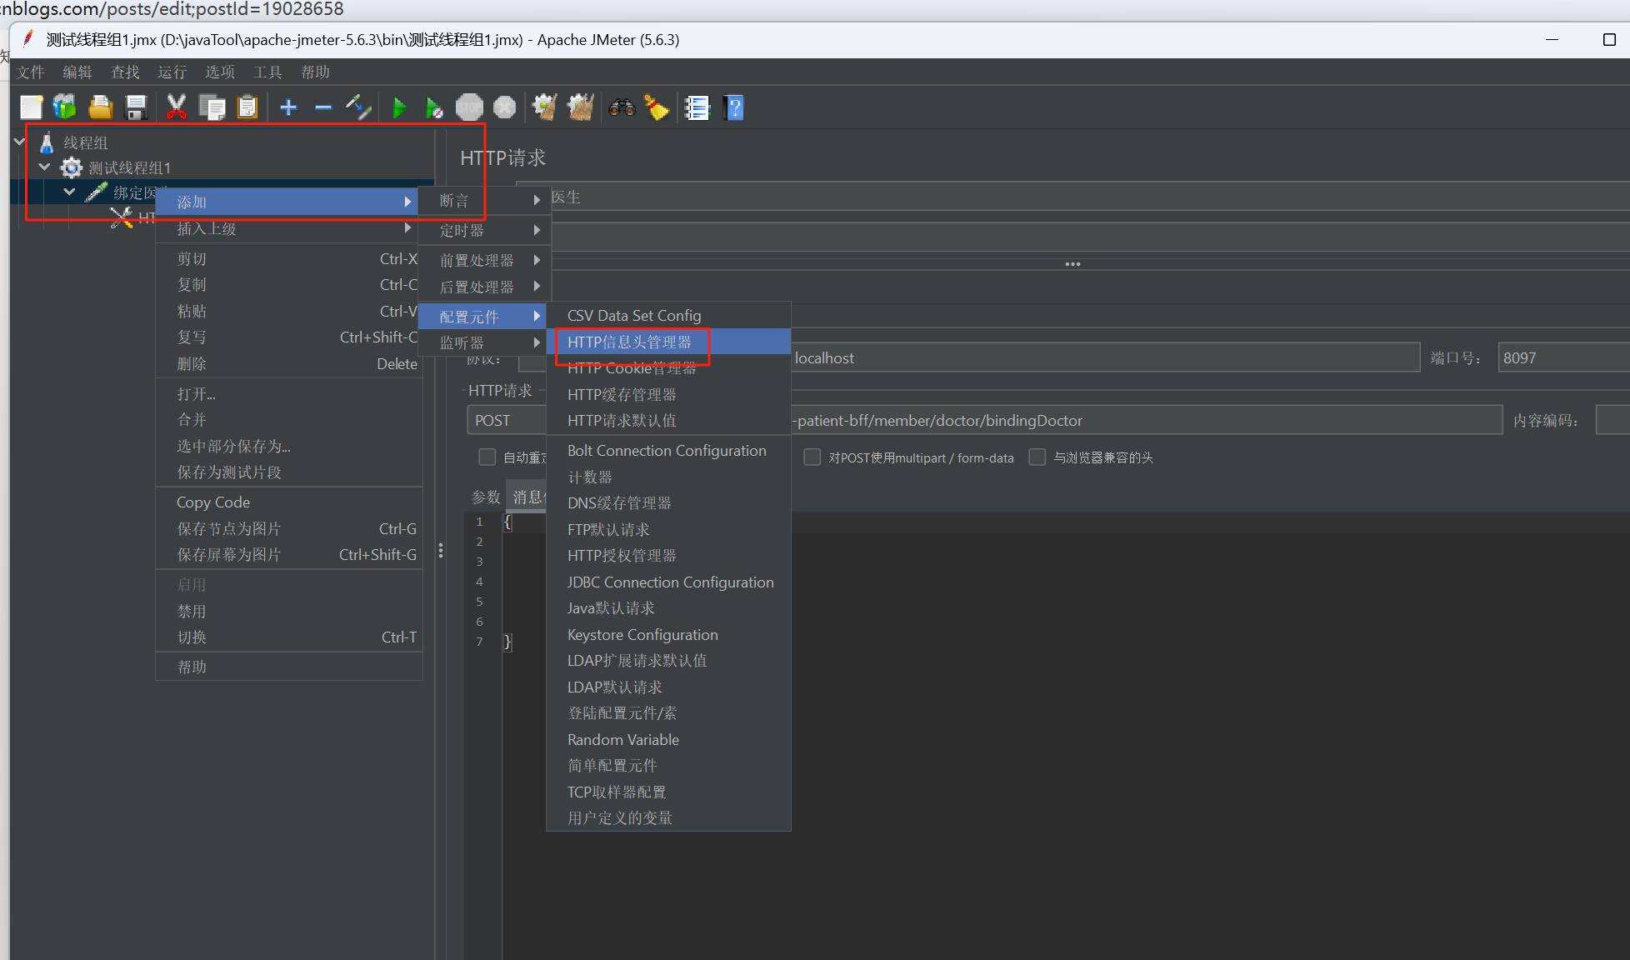Select HTTP信息头管理器 from the submenu
Screen dimensions: 1630x960
(x=629, y=342)
